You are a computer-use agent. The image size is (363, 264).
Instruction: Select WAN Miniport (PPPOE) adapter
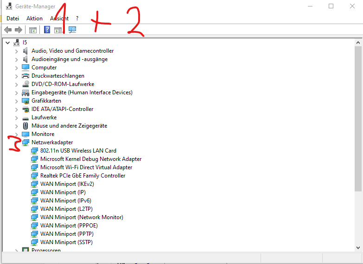tap(69, 226)
